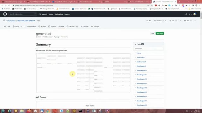Image resolution: width=202 pixels, height=113 pixels.
Task: Open the auto-generated flow diagram image
Action: (83, 73)
